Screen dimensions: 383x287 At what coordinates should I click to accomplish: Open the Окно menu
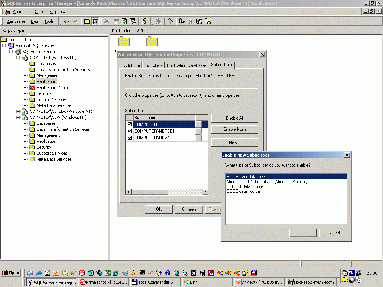pos(39,12)
